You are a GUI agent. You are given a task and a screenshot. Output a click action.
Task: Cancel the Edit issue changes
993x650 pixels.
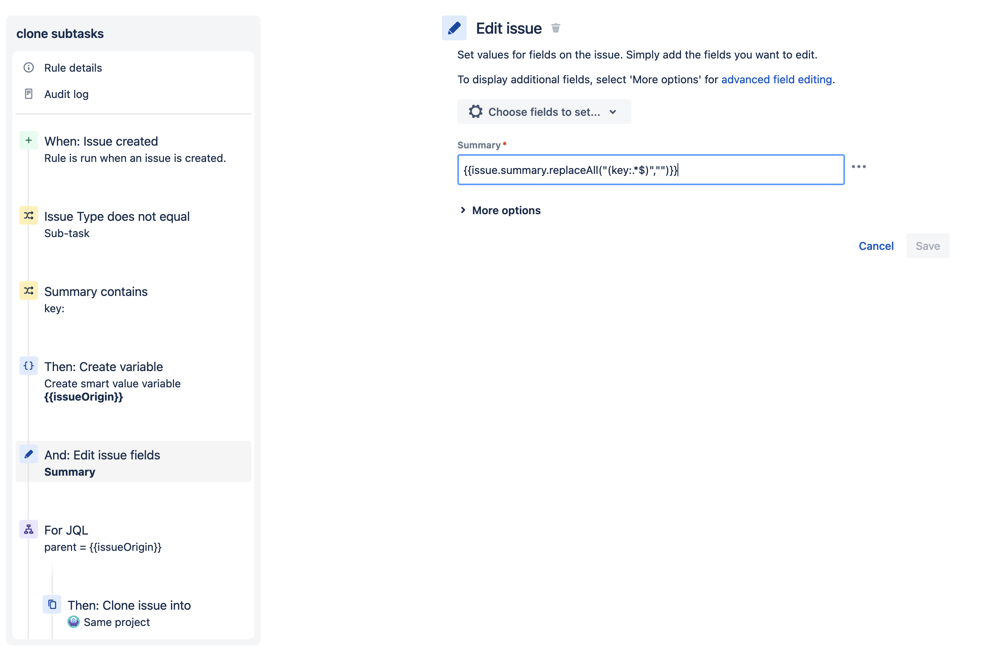click(876, 246)
